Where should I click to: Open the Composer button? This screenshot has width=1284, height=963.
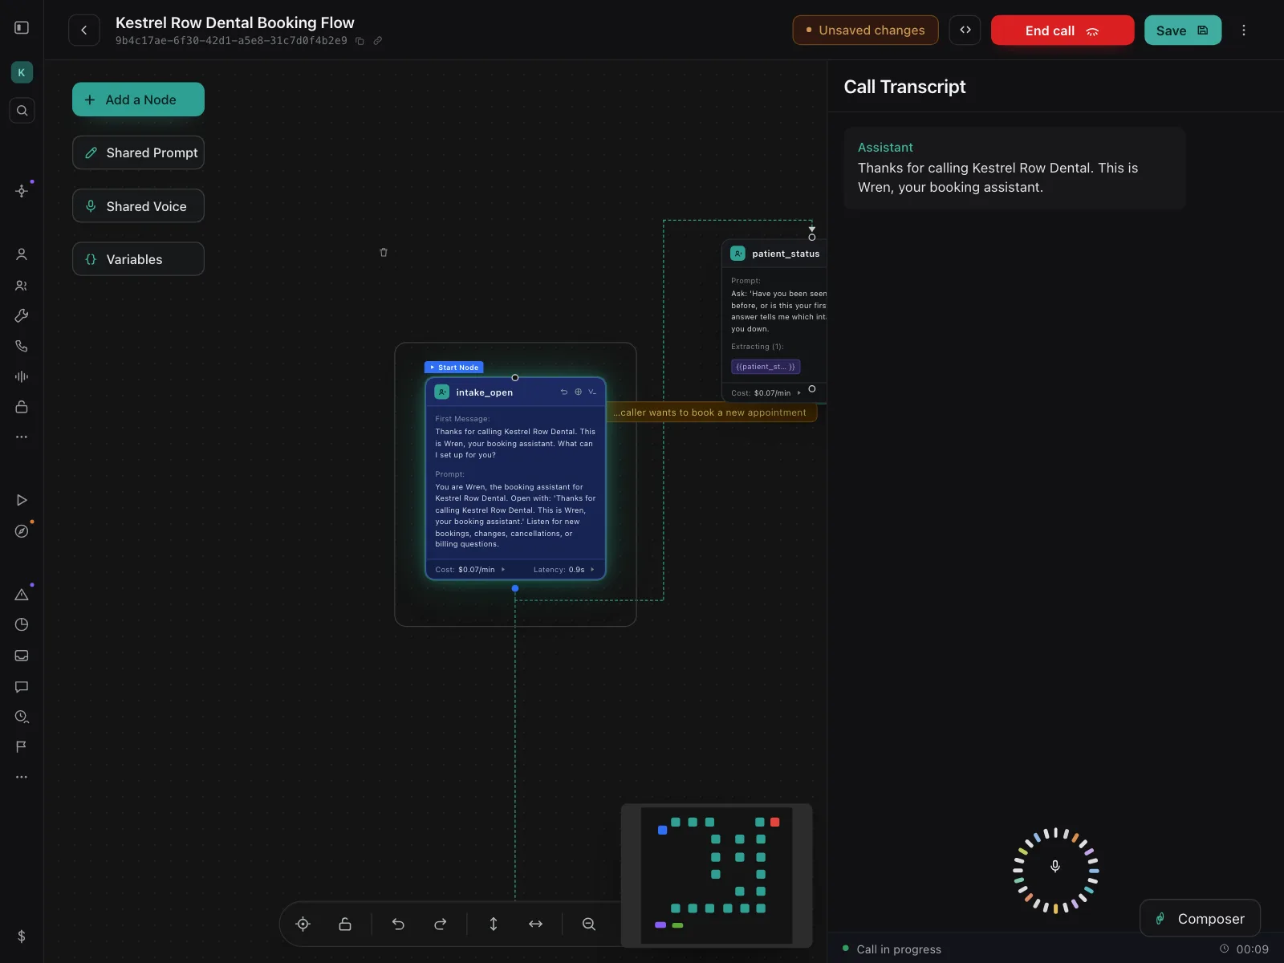click(x=1200, y=918)
